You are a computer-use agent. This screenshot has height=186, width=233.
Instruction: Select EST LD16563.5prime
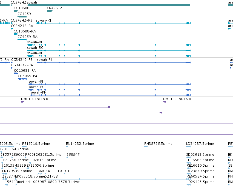[200, 160]
